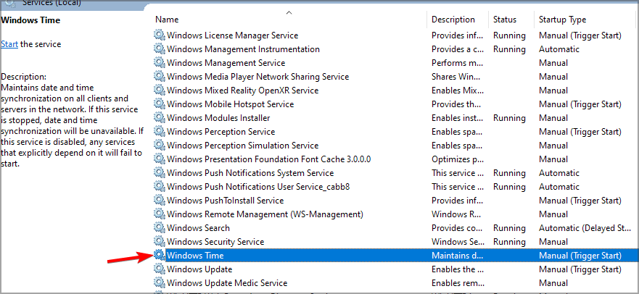Click gear icon of highlighted Windows Time row
This screenshot has width=639, height=294.
click(159, 256)
